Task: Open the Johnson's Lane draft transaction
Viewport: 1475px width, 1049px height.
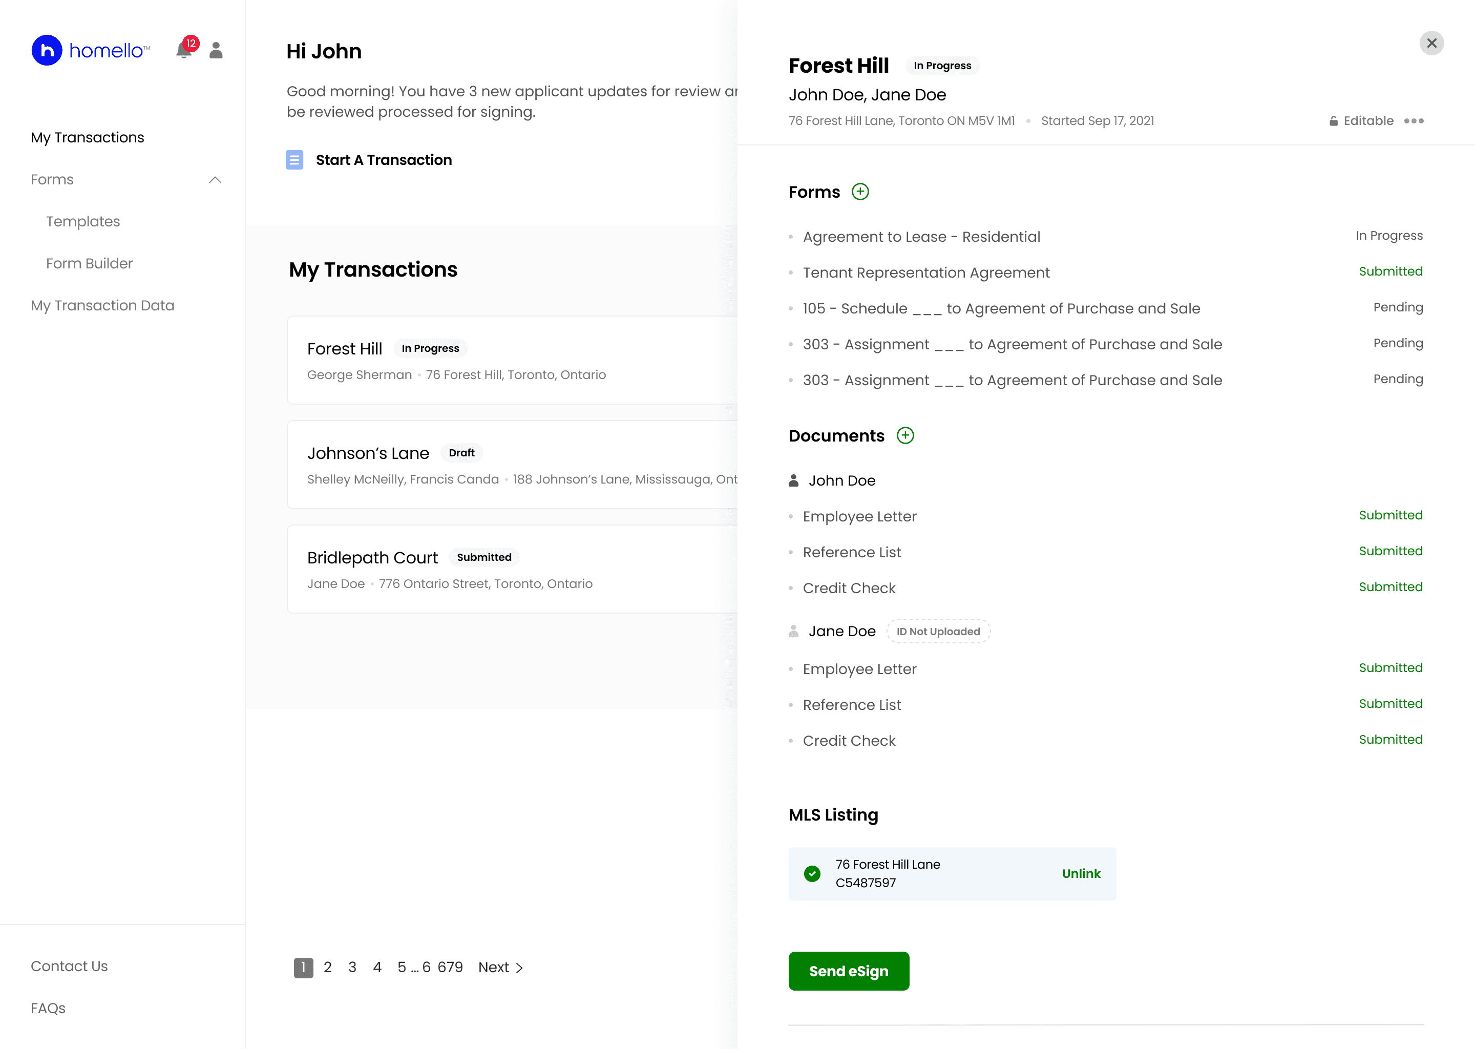Action: (x=512, y=465)
